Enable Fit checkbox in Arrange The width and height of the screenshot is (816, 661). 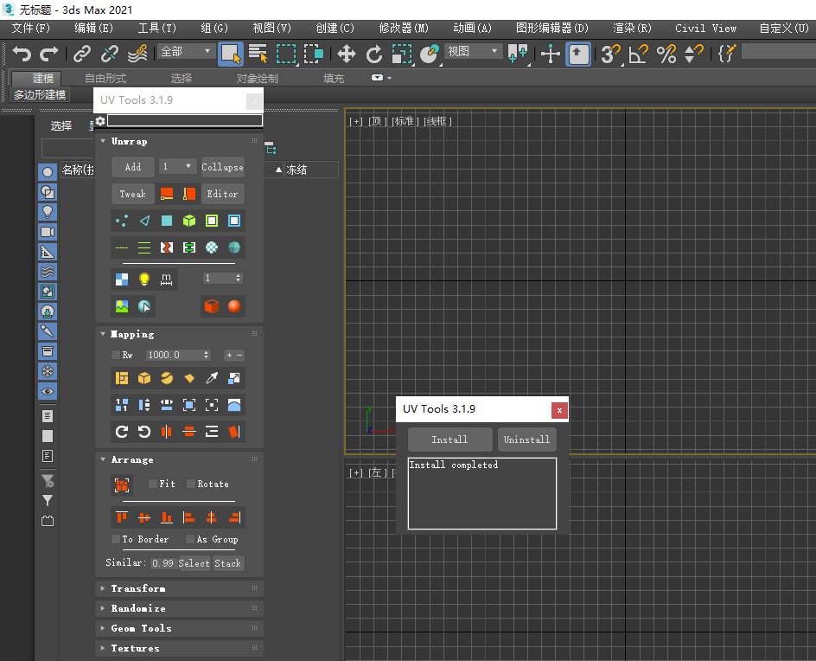pyautogui.click(x=152, y=484)
